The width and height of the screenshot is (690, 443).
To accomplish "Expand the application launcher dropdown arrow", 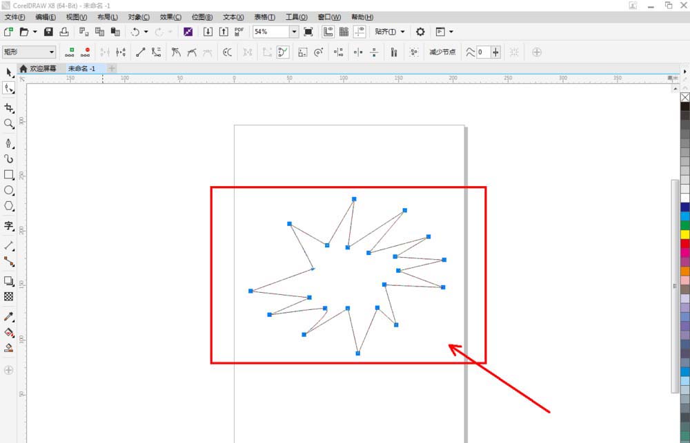I will 451,32.
